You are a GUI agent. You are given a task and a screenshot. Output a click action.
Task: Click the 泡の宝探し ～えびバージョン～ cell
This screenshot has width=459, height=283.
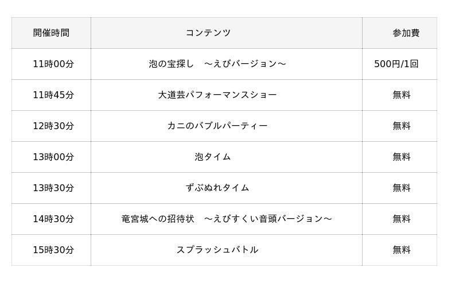click(x=217, y=64)
